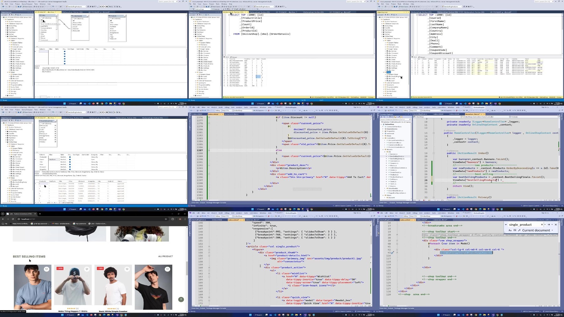564x317 pixels.
Task: Reload the localhost page in the browser
Action: click(13, 219)
